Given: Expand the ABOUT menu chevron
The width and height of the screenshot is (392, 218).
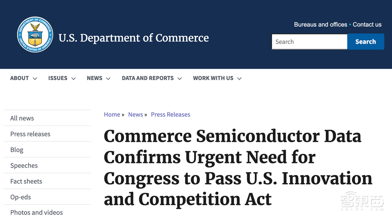Looking at the screenshot, I should click(x=35, y=79).
